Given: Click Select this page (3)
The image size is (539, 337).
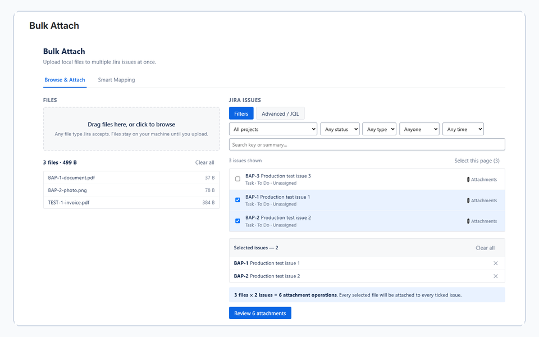Looking at the screenshot, I should [x=477, y=161].
